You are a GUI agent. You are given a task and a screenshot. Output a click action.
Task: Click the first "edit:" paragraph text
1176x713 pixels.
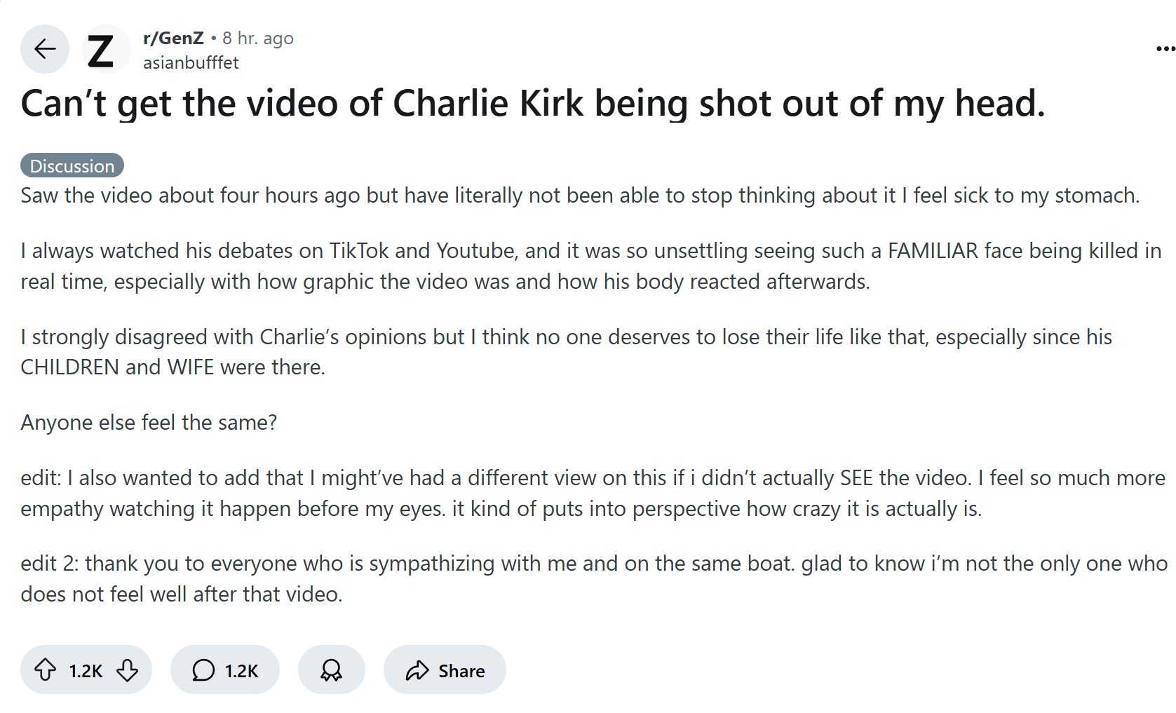[592, 493]
